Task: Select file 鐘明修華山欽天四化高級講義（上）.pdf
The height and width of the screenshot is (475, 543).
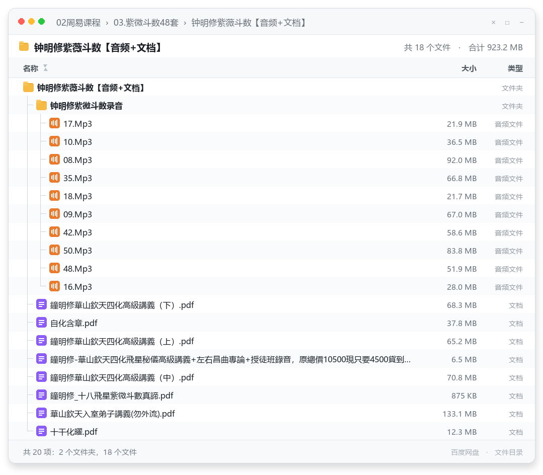Action: tap(122, 341)
